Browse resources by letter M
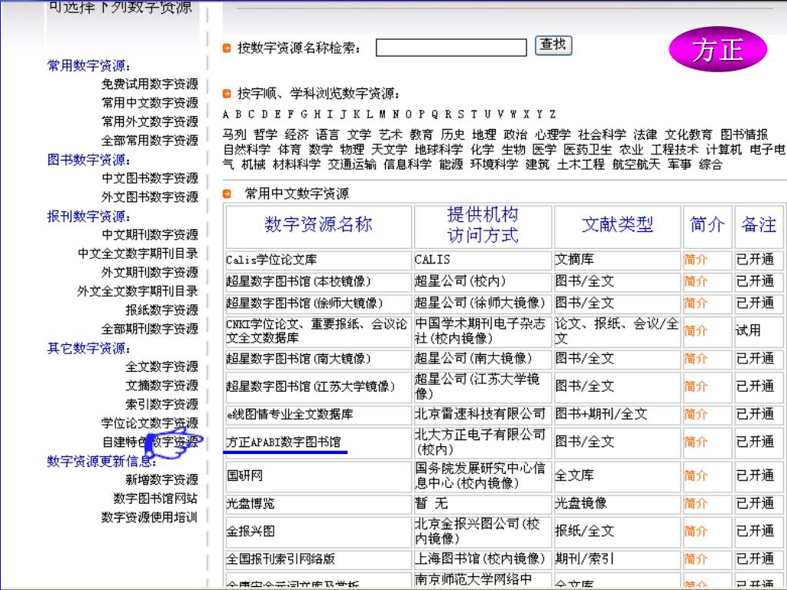This screenshot has height=590, width=787. pos(383,114)
